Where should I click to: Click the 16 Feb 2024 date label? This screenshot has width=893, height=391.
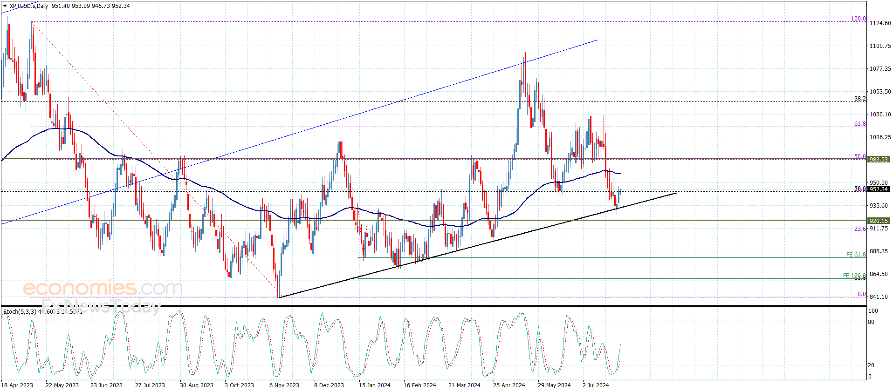click(x=420, y=385)
